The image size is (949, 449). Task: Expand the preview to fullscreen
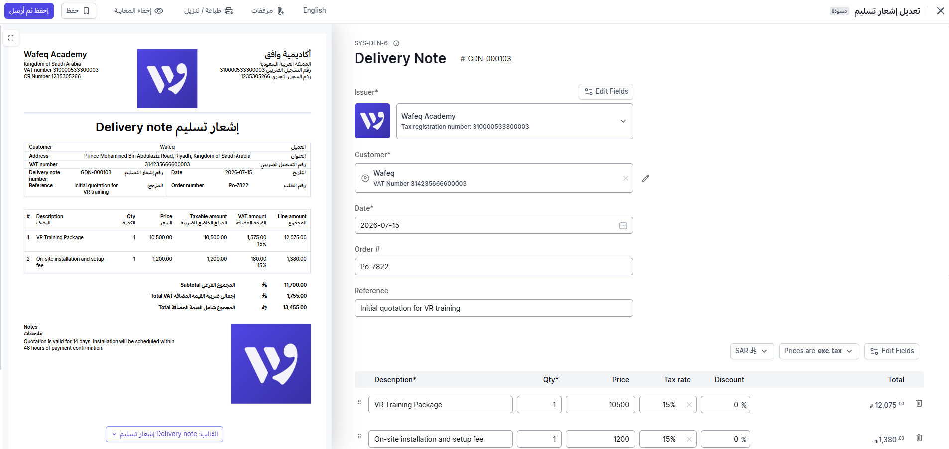tap(11, 38)
